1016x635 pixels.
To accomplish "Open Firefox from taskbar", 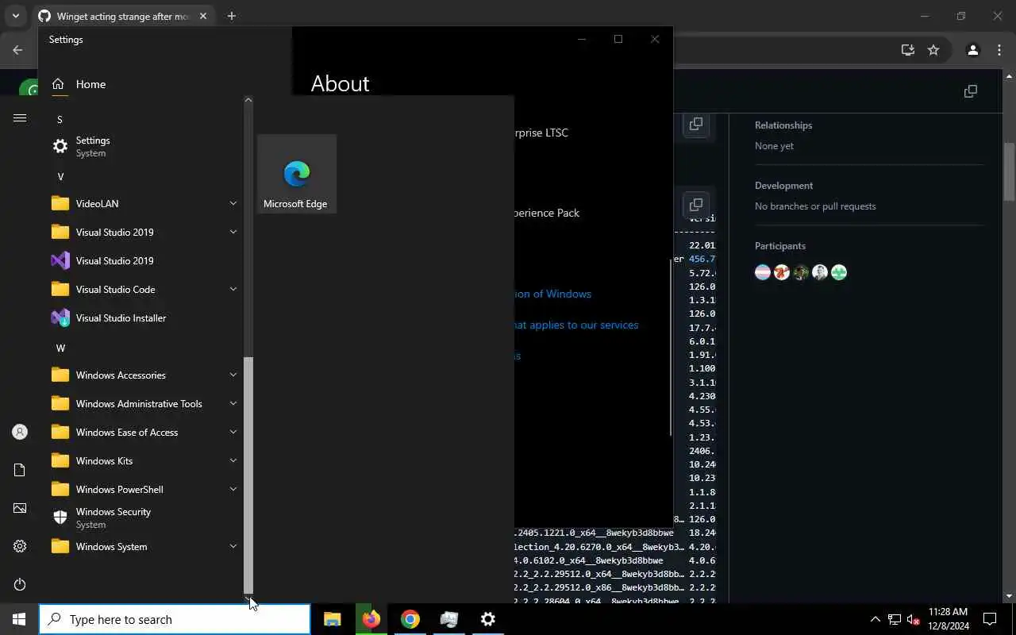I will pos(371,619).
